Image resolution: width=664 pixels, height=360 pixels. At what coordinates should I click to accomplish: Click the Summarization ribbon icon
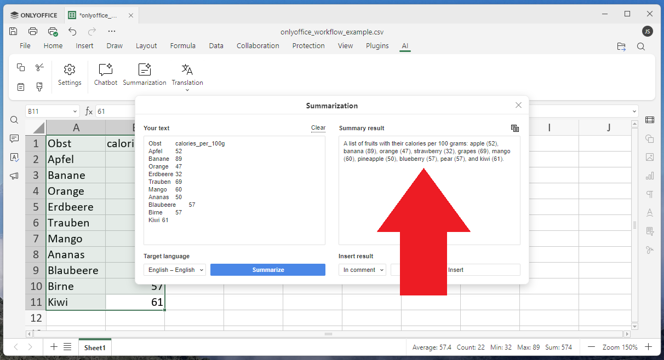(145, 74)
